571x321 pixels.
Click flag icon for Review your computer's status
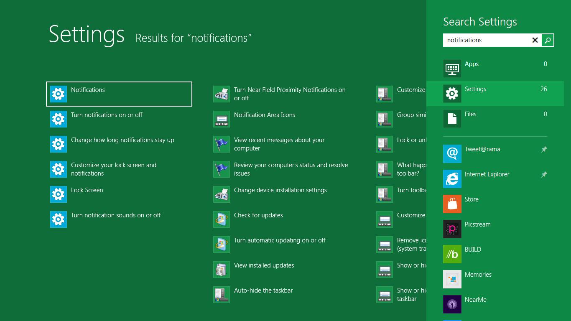(x=222, y=169)
